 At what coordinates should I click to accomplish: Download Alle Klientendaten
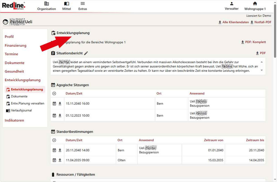pos(233,22)
